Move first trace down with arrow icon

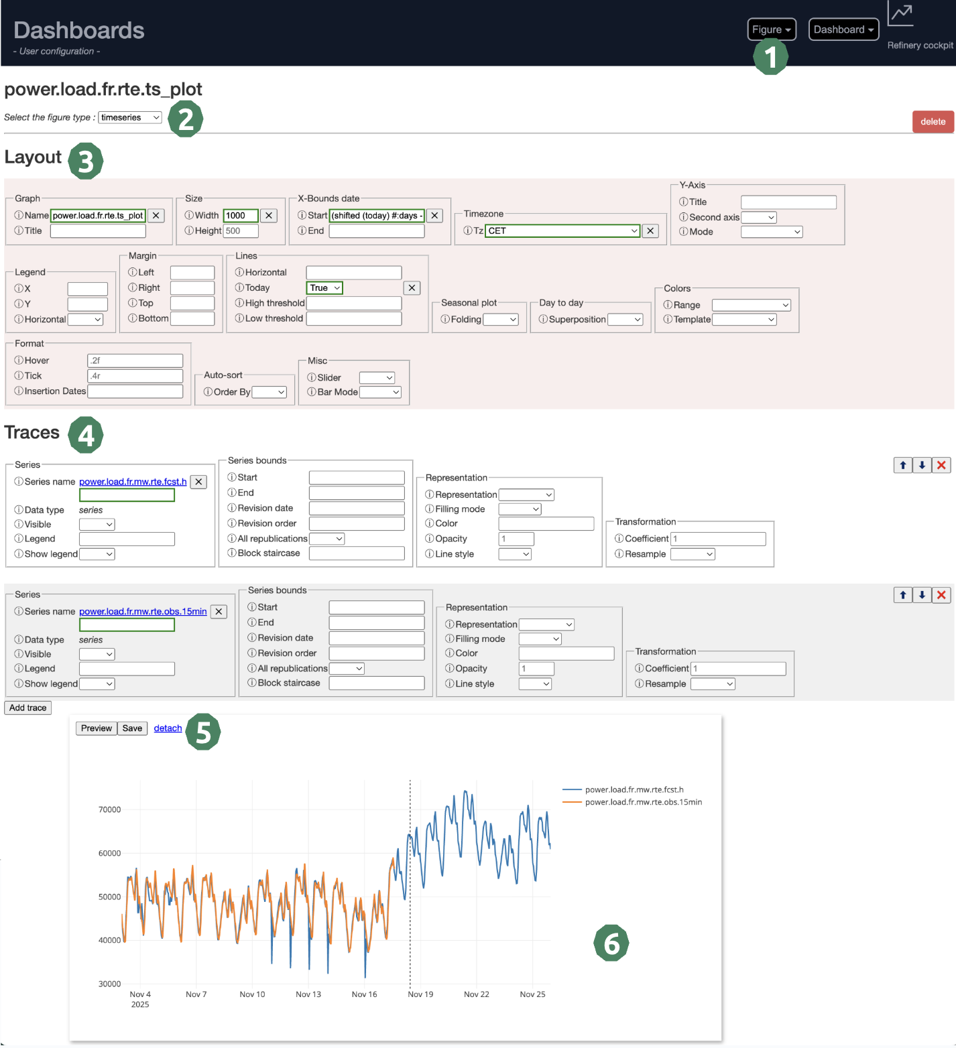(922, 465)
